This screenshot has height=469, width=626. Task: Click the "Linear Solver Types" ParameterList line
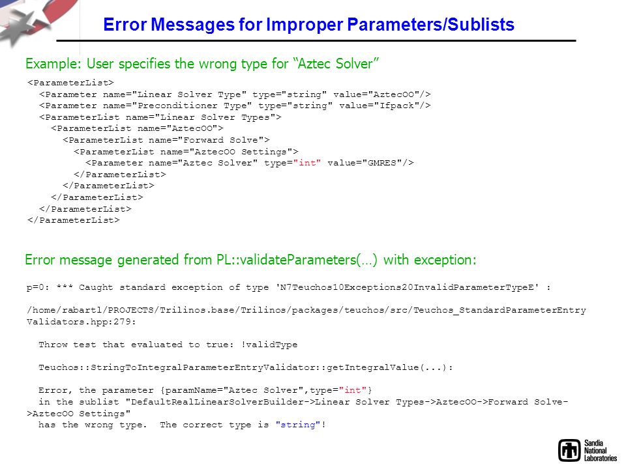(160, 117)
